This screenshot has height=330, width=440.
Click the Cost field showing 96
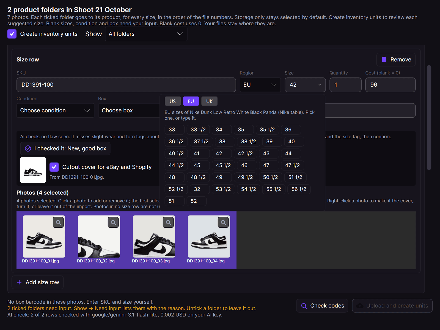[x=391, y=85]
